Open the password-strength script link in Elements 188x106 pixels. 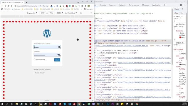click(x=144, y=77)
